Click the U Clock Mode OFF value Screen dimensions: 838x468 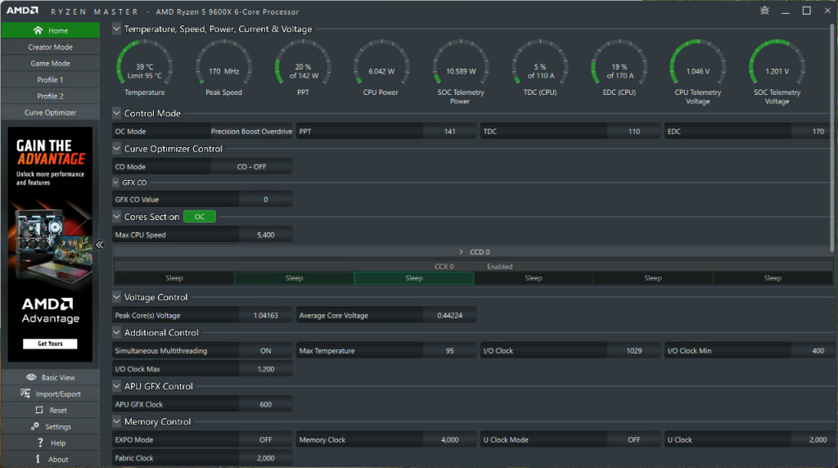pos(634,439)
